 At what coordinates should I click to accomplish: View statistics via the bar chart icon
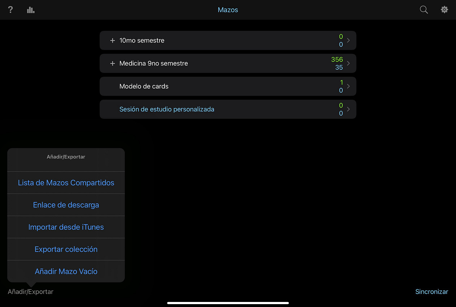31,10
